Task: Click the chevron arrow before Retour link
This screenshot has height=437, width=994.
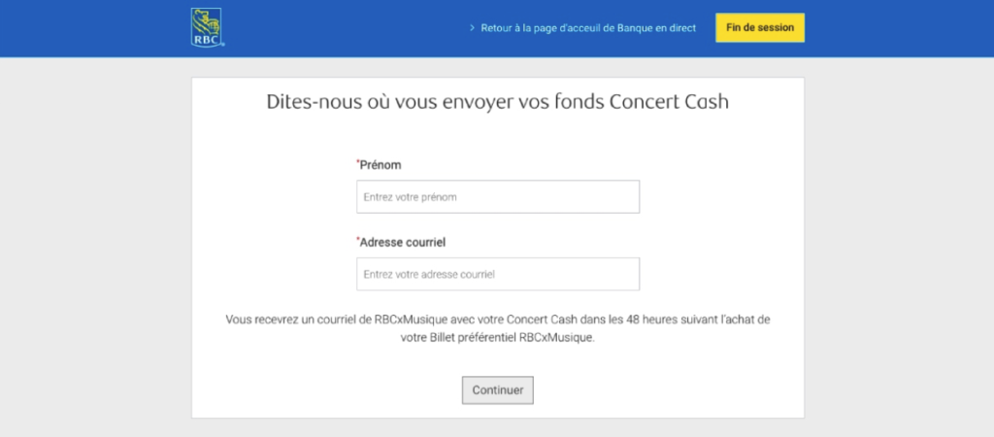Action: [472, 28]
